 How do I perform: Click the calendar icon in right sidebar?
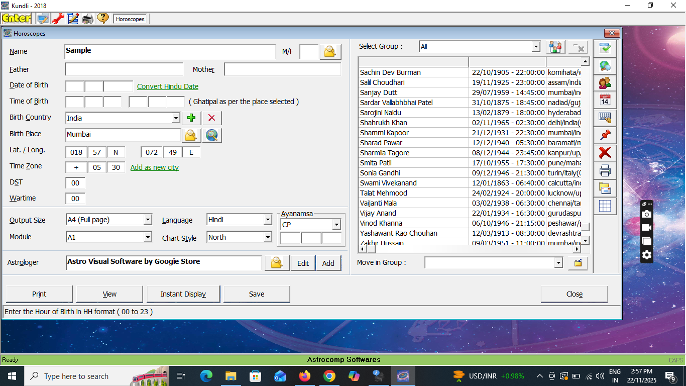point(605,100)
